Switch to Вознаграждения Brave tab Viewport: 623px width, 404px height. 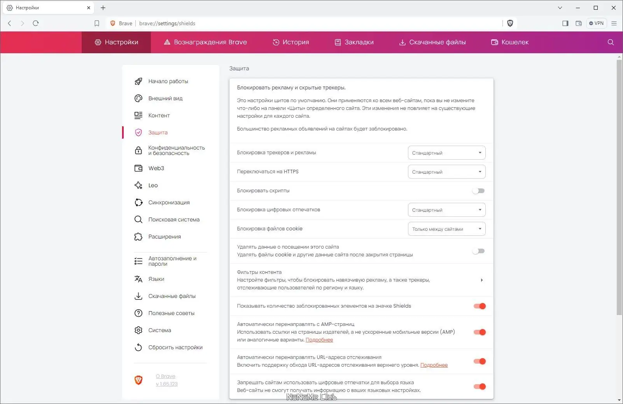tap(205, 42)
